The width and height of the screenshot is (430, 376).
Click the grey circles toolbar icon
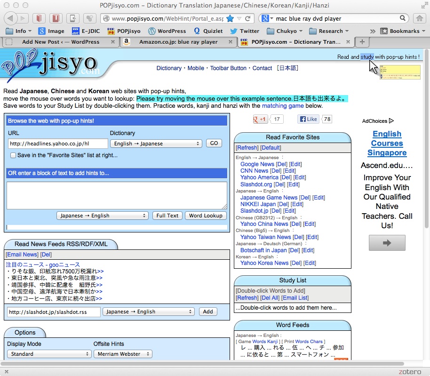[x=89, y=18]
